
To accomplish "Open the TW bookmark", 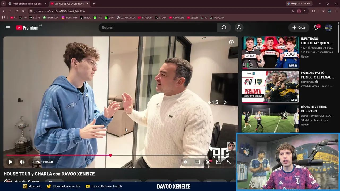I will tap(23, 18).
